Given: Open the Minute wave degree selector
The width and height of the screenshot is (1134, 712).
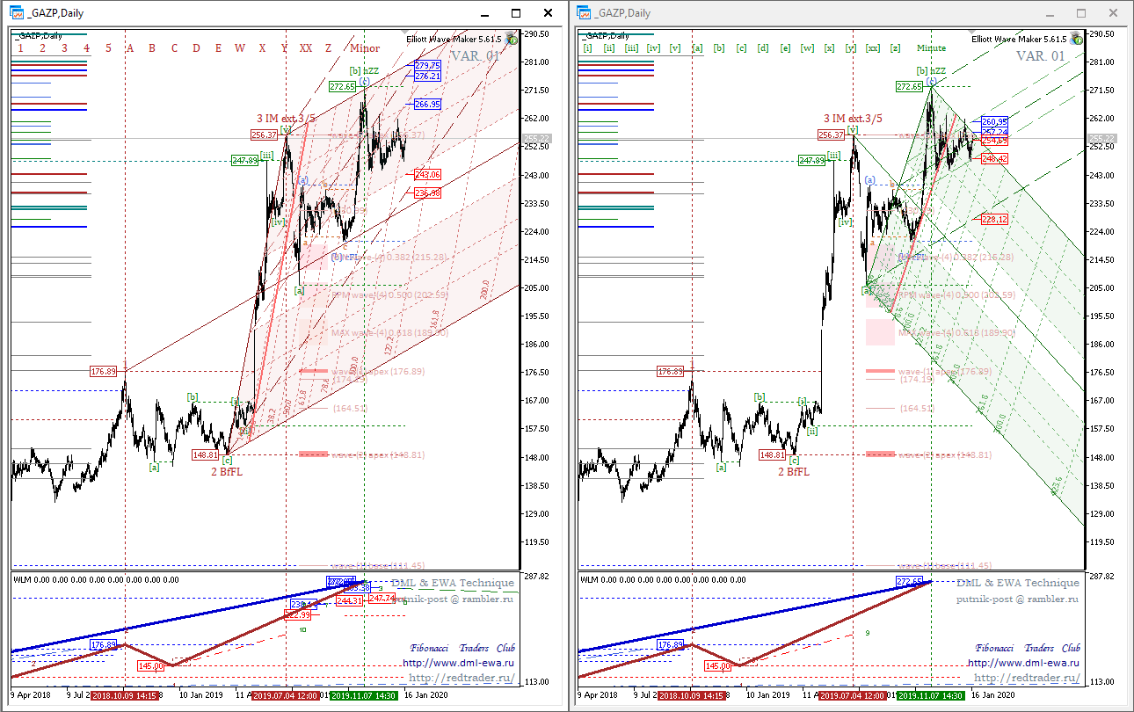Looking at the screenshot, I should [931, 48].
